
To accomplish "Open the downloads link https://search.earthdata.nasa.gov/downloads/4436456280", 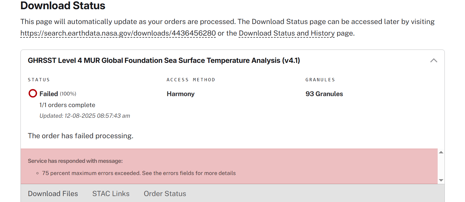I will tap(117, 33).
